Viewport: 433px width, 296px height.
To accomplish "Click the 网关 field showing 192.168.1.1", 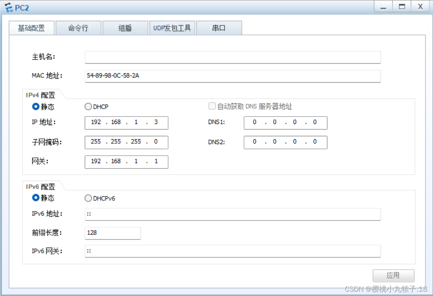I will pyautogui.click(x=126, y=162).
